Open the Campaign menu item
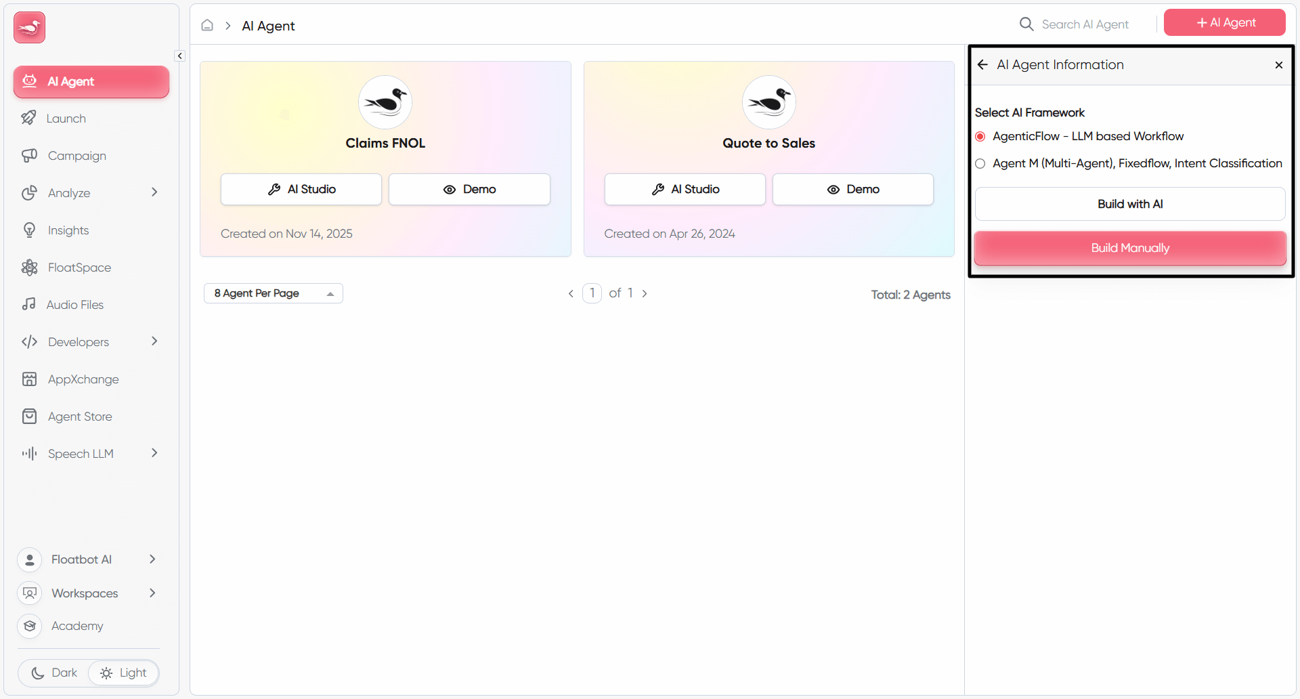This screenshot has width=1300, height=699. [x=77, y=156]
